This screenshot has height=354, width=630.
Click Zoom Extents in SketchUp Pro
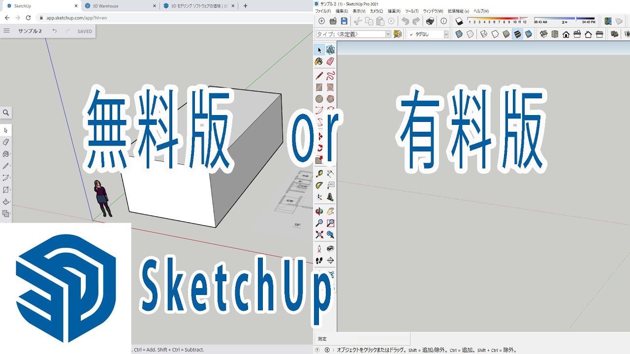pos(319,235)
